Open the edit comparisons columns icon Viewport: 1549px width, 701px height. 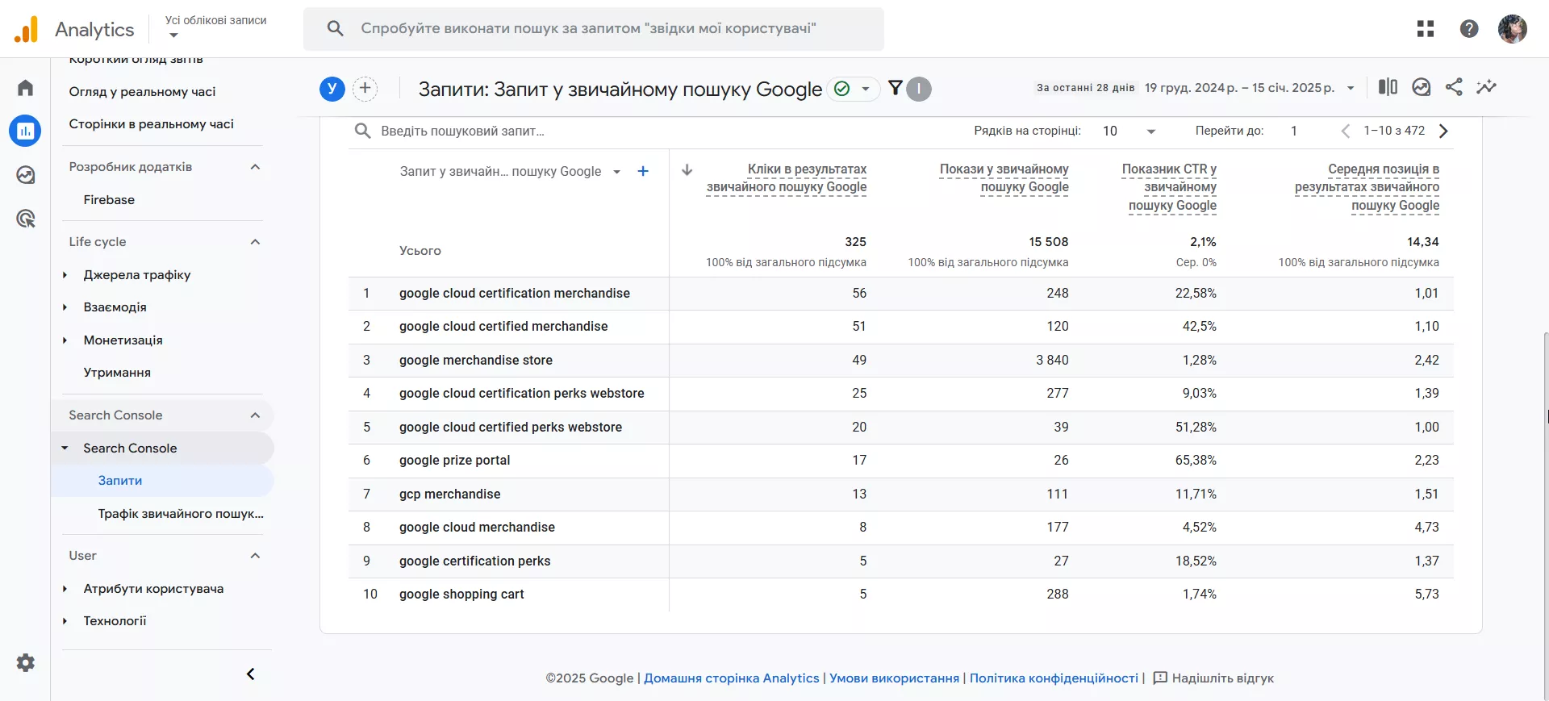[x=1388, y=87]
